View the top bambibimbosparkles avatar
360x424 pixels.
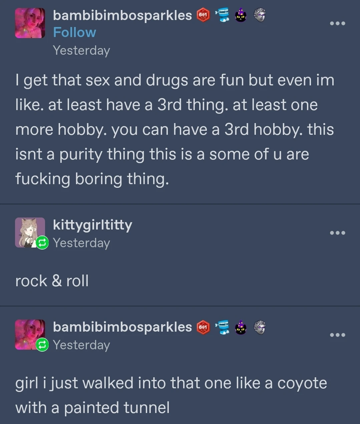[x=30, y=23]
